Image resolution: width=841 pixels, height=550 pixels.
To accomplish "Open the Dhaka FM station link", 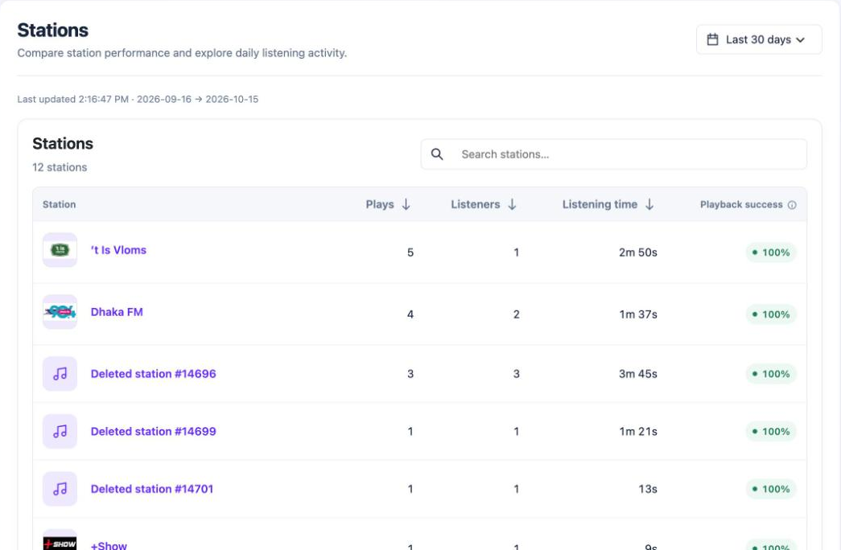I will (x=117, y=312).
